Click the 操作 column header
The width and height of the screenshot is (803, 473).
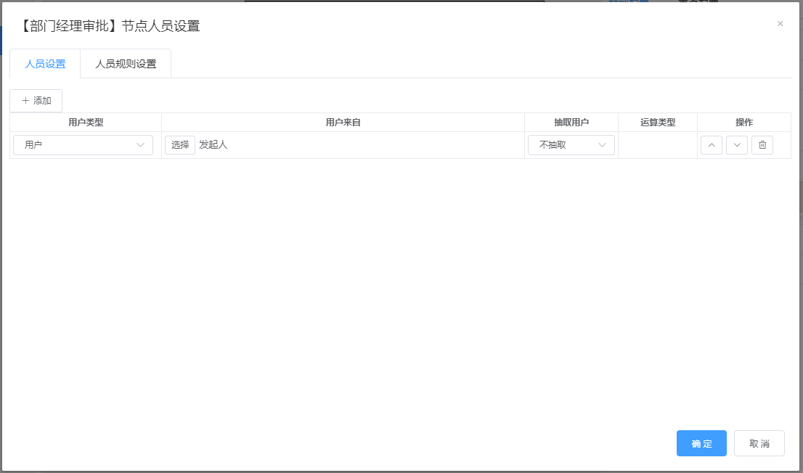[743, 123]
